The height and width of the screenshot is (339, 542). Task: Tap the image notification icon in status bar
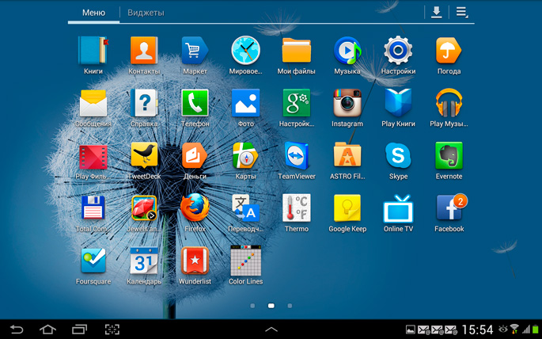(x=411, y=329)
